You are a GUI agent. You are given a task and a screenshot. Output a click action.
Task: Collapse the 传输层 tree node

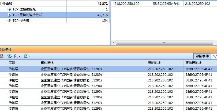(x=1, y=4)
